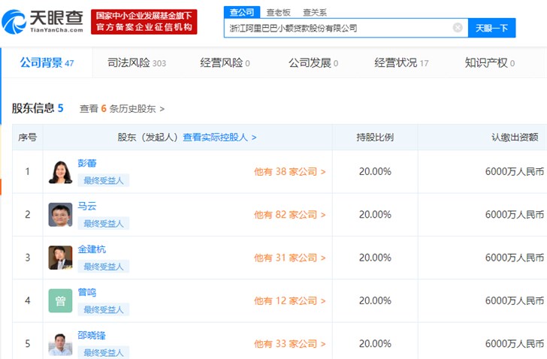Open 彭蕾's profile photo
Viewport: 547px width, 359px height.
(x=60, y=172)
